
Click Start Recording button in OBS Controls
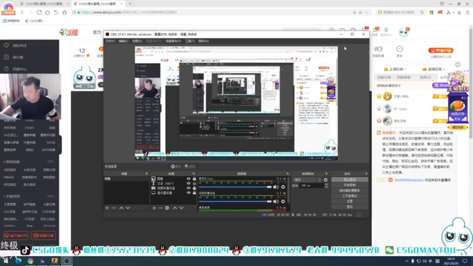(x=349, y=185)
